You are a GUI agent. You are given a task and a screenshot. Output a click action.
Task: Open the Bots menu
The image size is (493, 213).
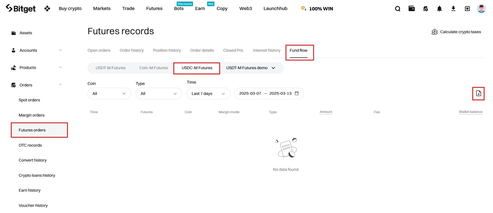coord(179,8)
